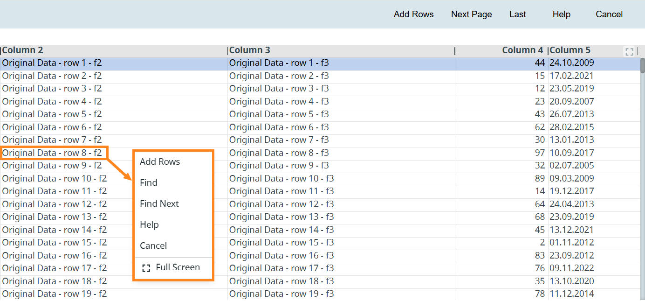The width and height of the screenshot is (645, 301).
Task: Click Add Rows in the top toolbar
Action: coord(413,14)
